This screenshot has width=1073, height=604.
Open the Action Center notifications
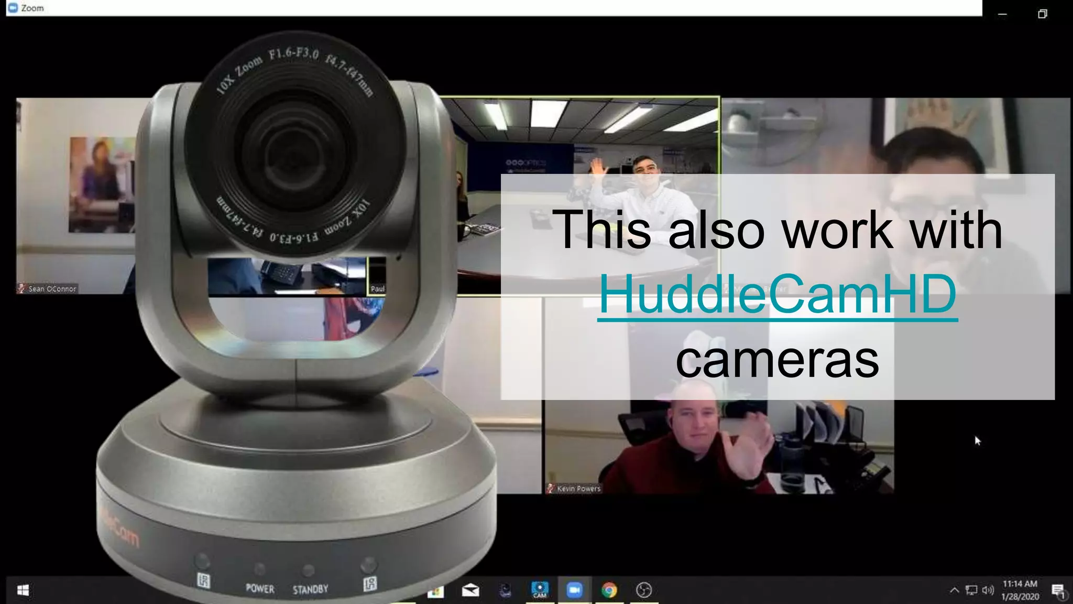[x=1058, y=591]
